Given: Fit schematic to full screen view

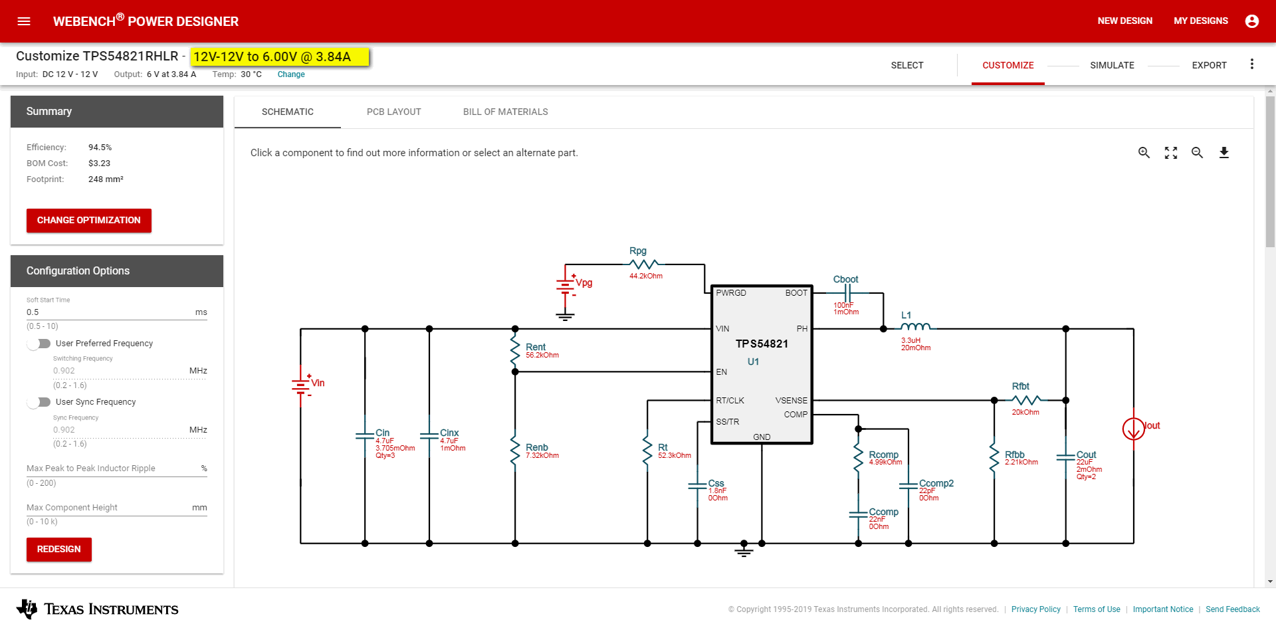Looking at the screenshot, I should [x=1171, y=153].
